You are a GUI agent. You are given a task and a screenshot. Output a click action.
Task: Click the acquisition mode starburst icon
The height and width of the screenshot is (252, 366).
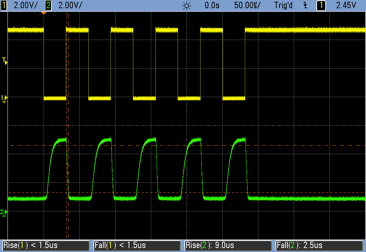pos(186,6)
